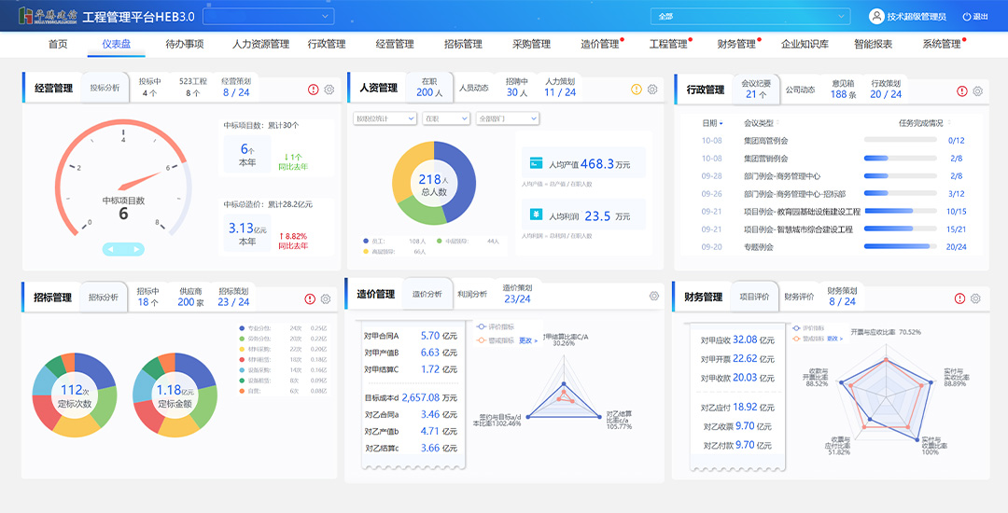
Task: Switch to the 人员动态 tab
Action: click(474, 89)
